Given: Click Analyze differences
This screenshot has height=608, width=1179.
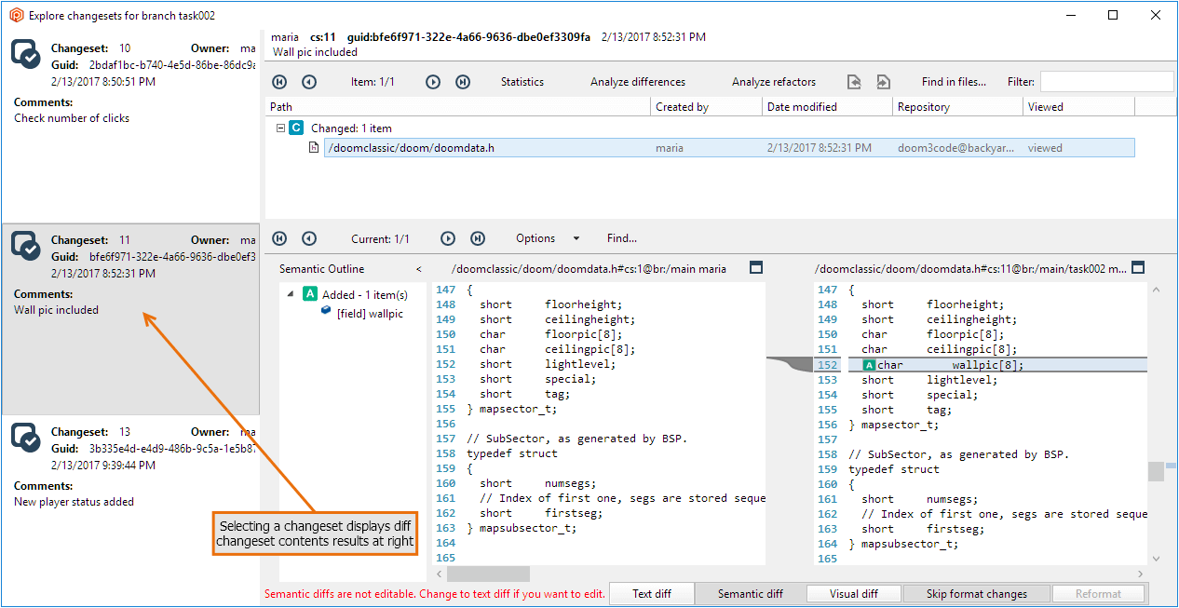Looking at the screenshot, I should tap(638, 82).
